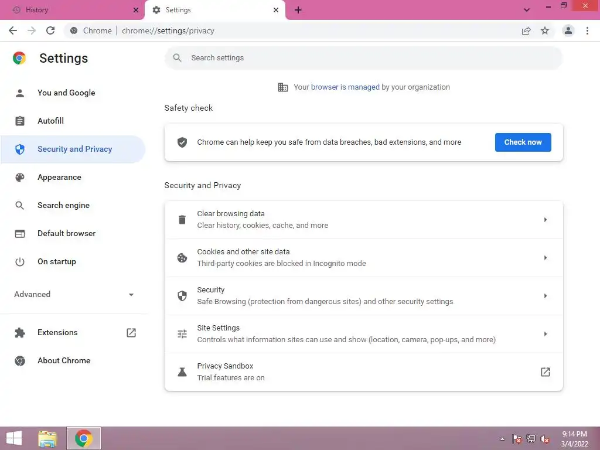Expand the Advanced section
This screenshot has width=600, height=450.
73,294
